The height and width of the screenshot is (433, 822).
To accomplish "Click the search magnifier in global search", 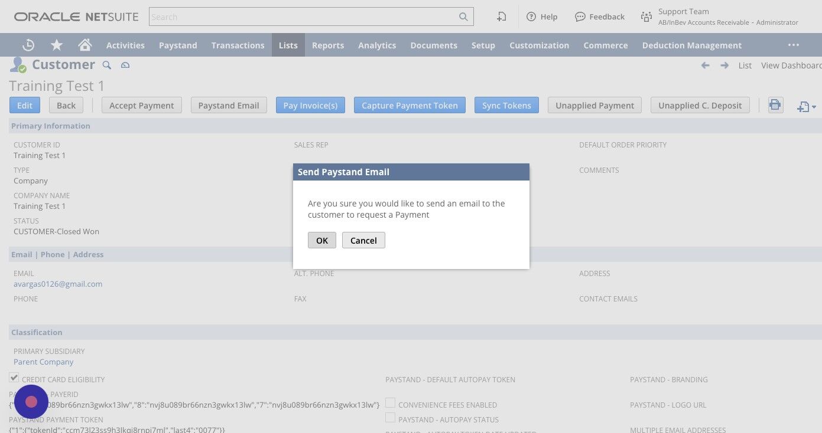I will 464,17.
